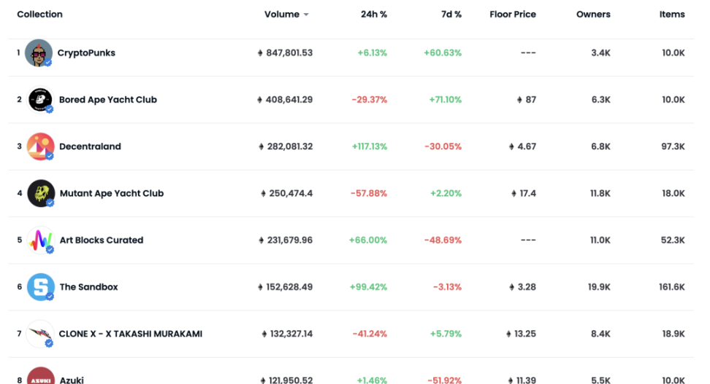Viewport: 710px width, 384px height.
Task: Open the Bored Ape Yacht Club link
Action: coord(108,100)
